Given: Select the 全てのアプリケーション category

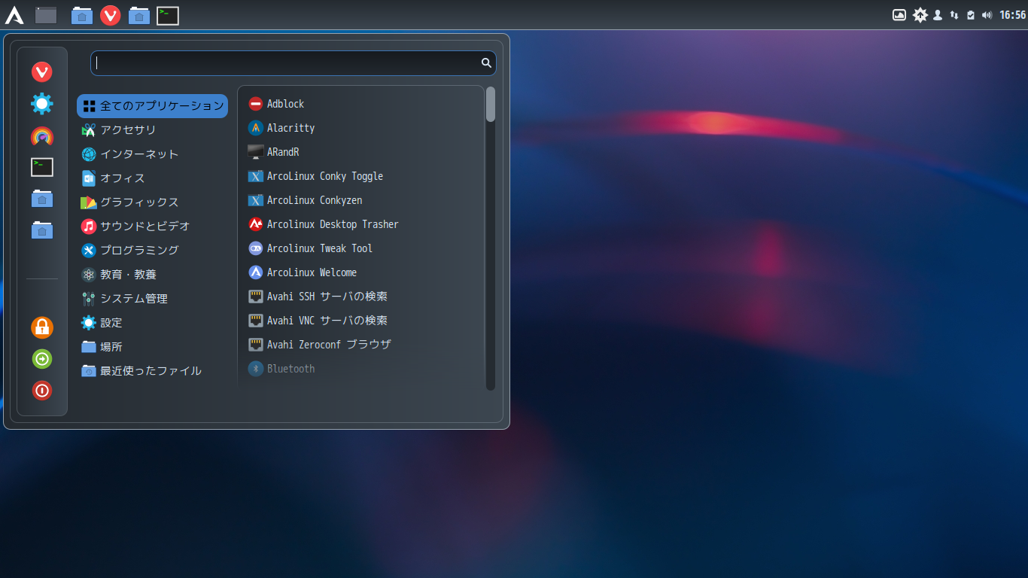Looking at the screenshot, I should pos(152,106).
